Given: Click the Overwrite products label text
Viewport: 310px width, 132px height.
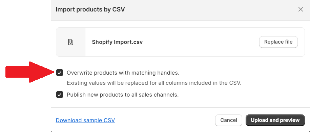Looking at the screenshot, I should coord(123,73).
